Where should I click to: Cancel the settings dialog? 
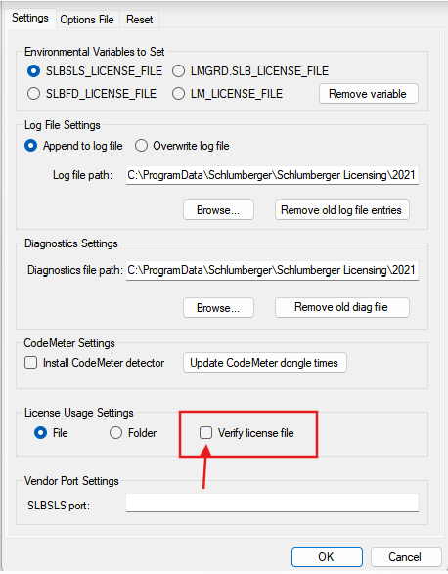click(406, 556)
